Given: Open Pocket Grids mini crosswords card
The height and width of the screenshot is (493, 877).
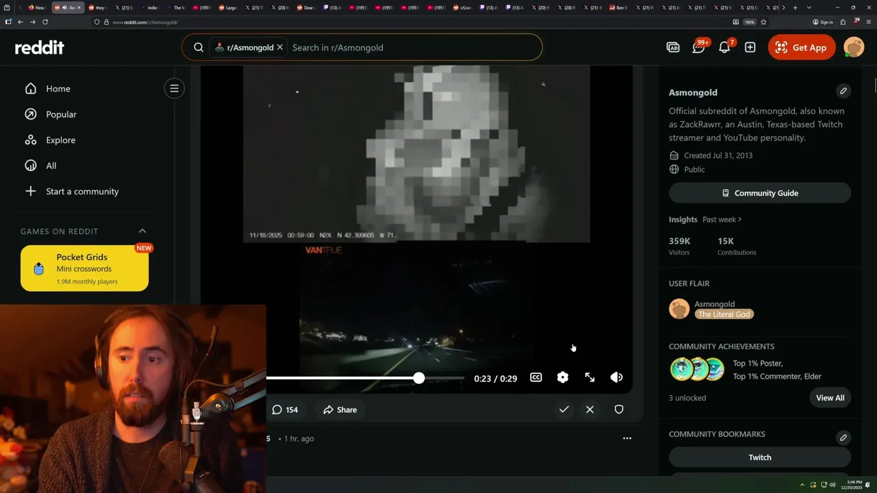Looking at the screenshot, I should tap(84, 268).
